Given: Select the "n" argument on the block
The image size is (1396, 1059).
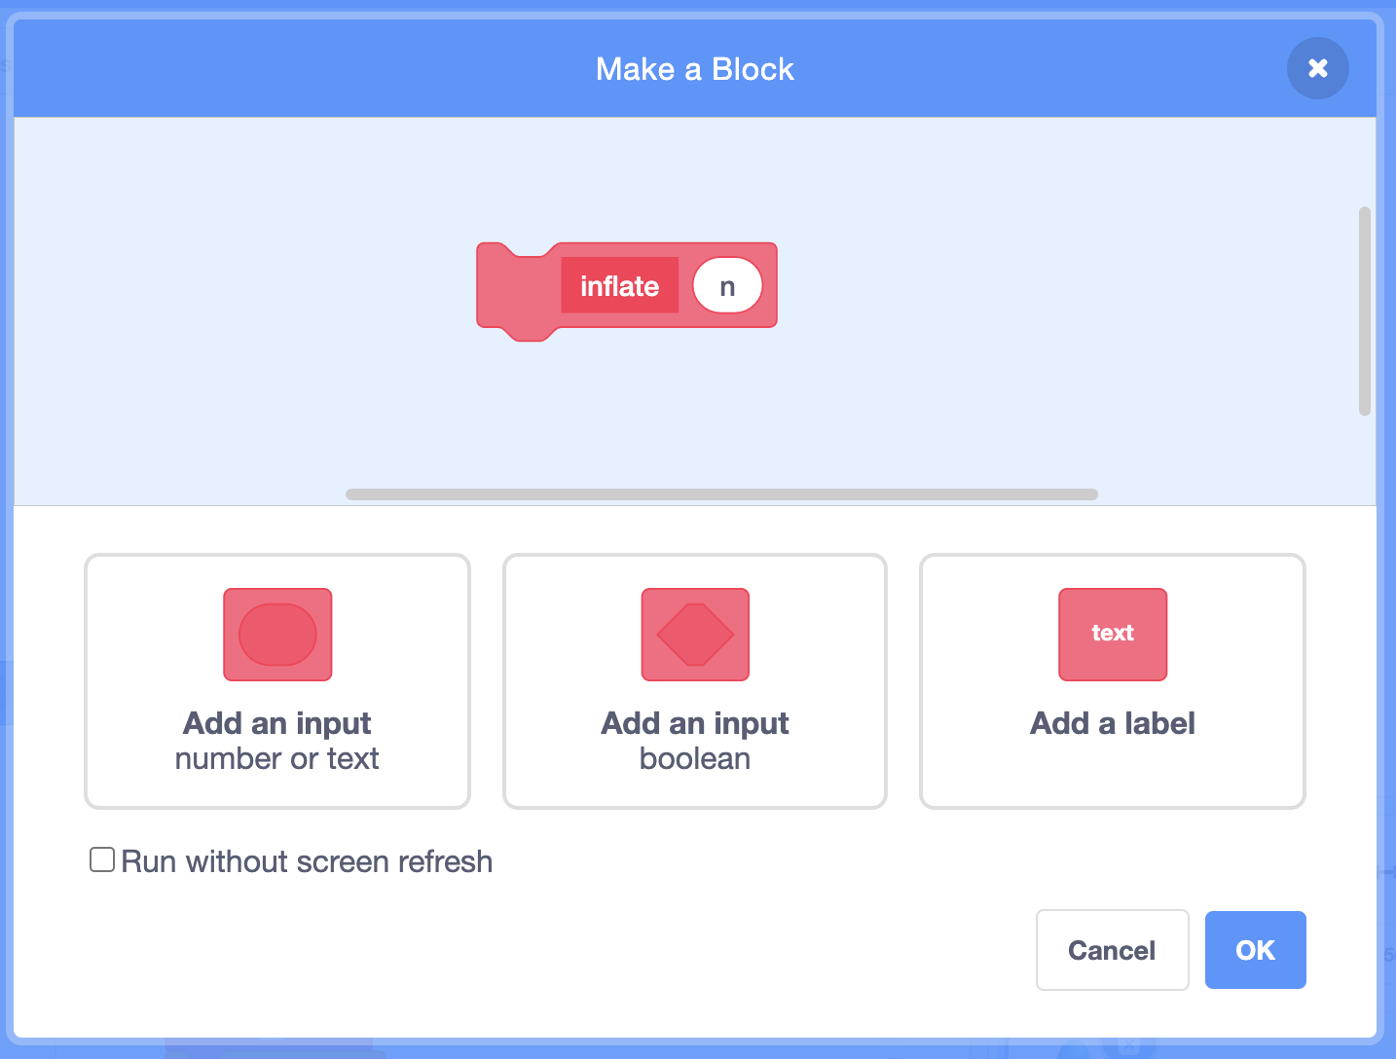Looking at the screenshot, I should [727, 286].
